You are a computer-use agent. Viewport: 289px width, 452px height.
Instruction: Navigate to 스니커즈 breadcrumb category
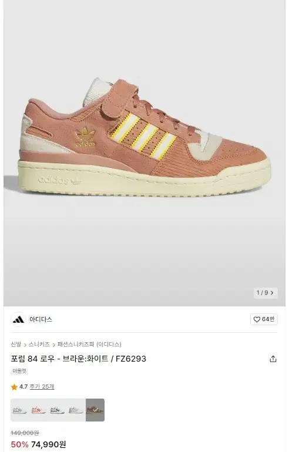(x=39, y=344)
